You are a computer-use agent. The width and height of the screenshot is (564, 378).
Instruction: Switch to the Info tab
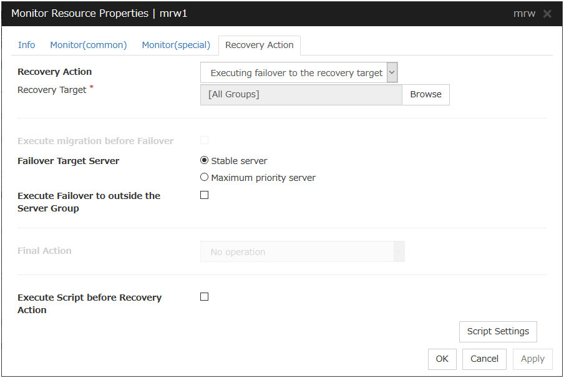tap(27, 45)
